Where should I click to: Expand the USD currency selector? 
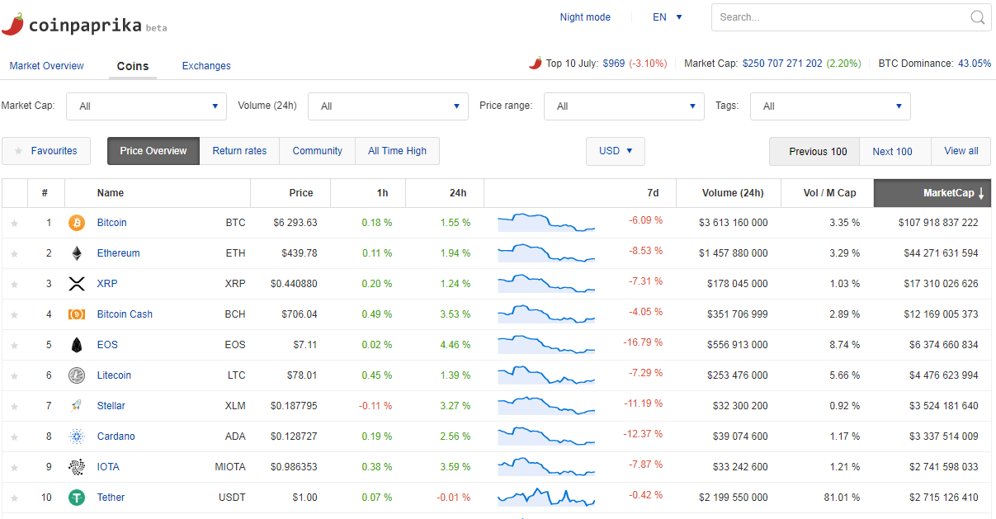[x=616, y=151]
